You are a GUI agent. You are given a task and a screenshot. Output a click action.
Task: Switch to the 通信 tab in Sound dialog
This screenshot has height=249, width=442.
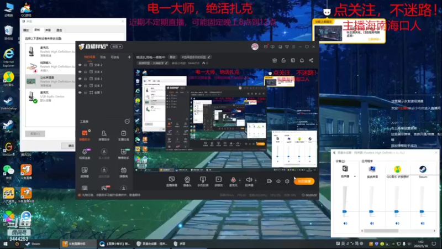[x=59, y=30]
